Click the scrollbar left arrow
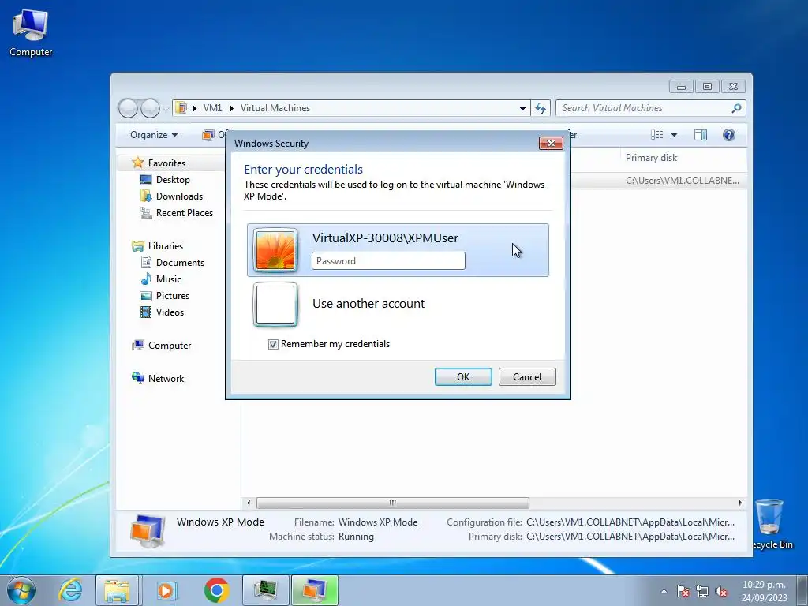Screen dimensions: 808x606 249,503
